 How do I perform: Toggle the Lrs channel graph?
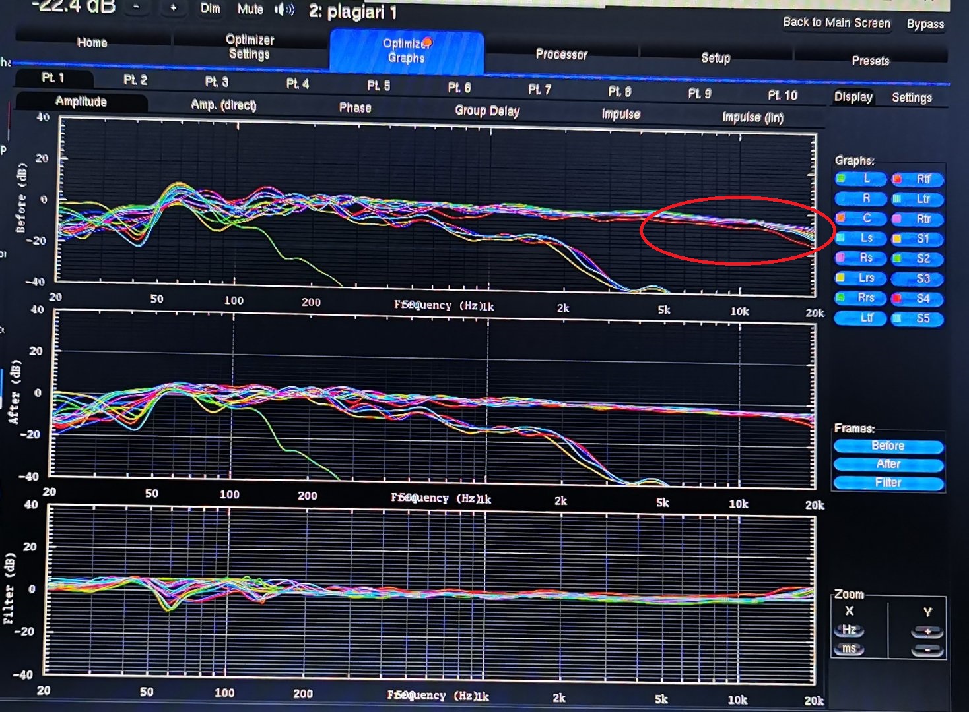(861, 278)
